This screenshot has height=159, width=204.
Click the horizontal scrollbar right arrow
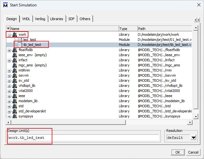coord(190,122)
